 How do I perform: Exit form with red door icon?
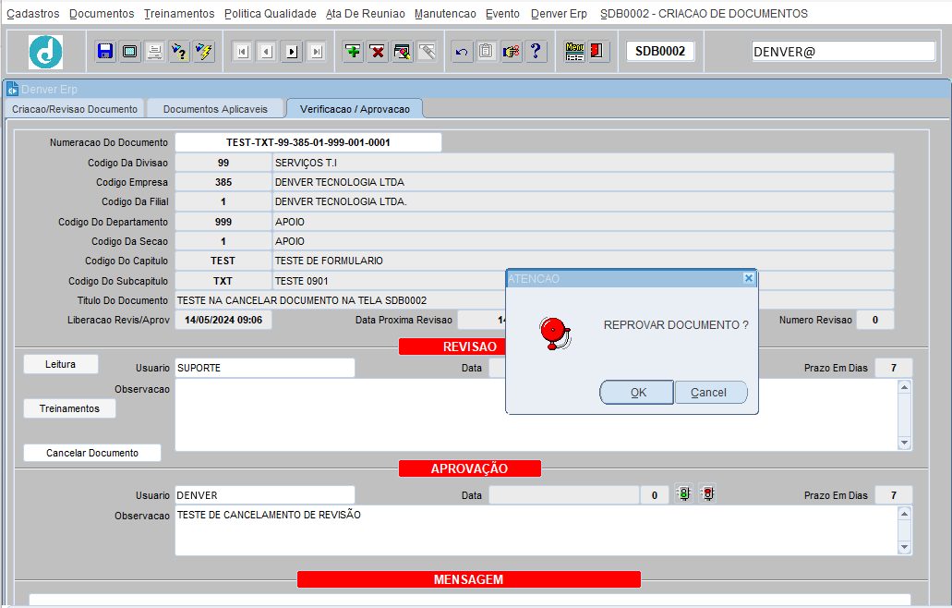pos(597,52)
